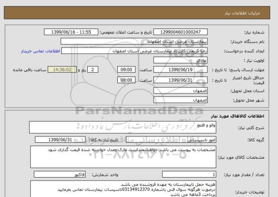Image resolution: width=278 pixels, height=197 pixels.
Task: Click the حداقل تاریخ اعتبار قیمت label
Action: click(249, 80)
